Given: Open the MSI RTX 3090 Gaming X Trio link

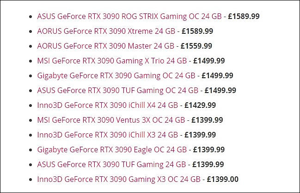Looking at the screenshot, I should pyautogui.click(x=112, y=61).
